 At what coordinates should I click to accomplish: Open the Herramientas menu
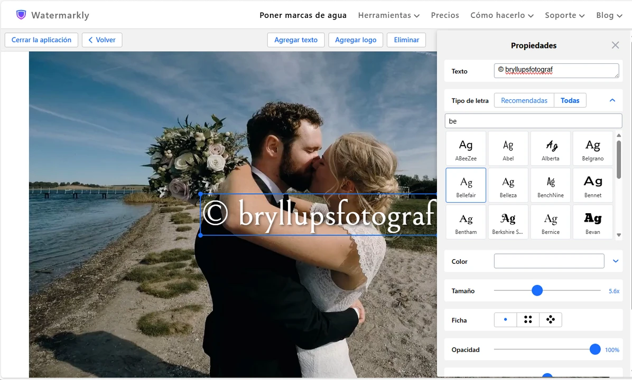click(x=388, y=15)
